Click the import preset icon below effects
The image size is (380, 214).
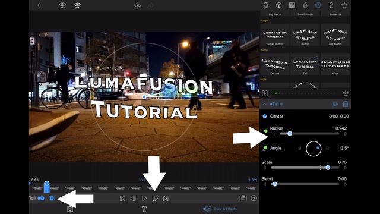[x=265, y=93]
